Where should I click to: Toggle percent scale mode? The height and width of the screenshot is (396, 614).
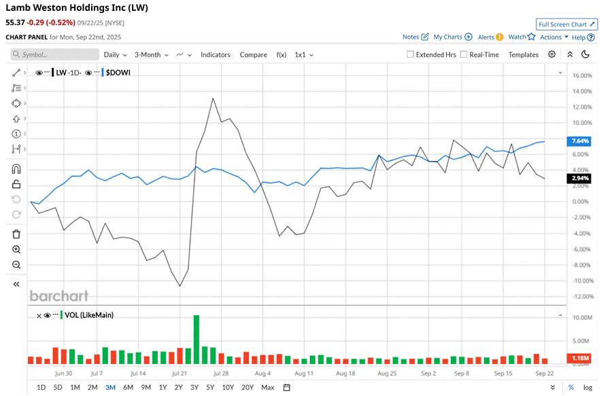pos(571,387)
